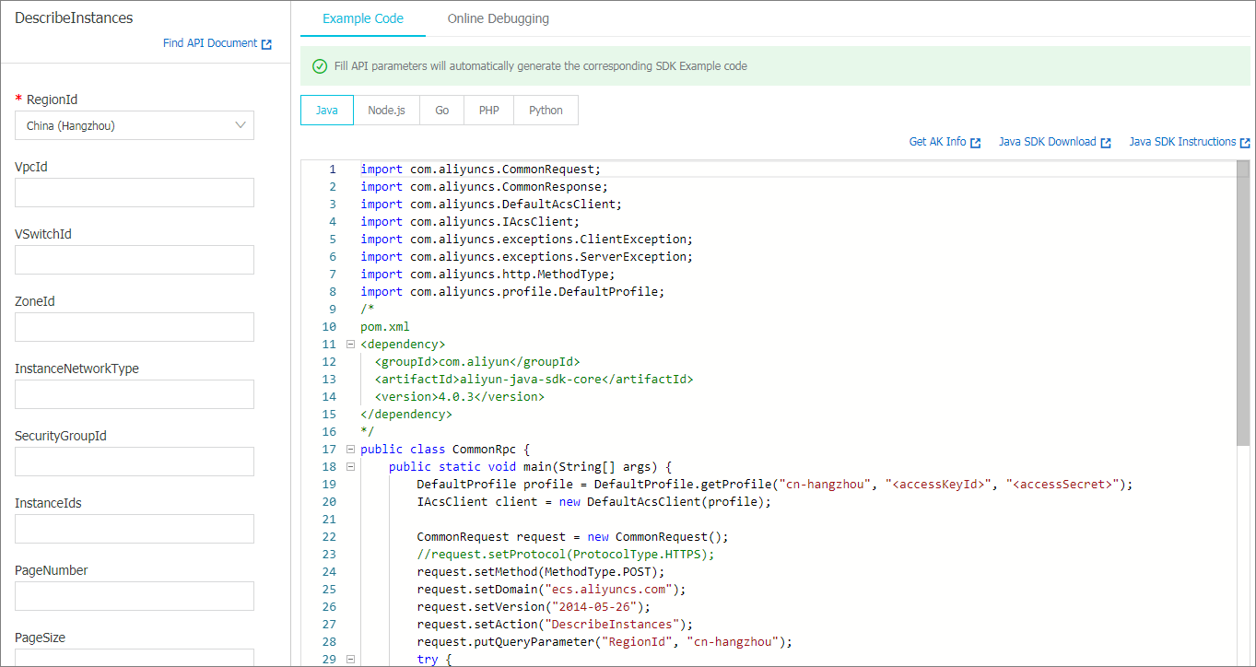Click the green check icon in the info banner
The image size is (1256, 667).
click(320, 66)
